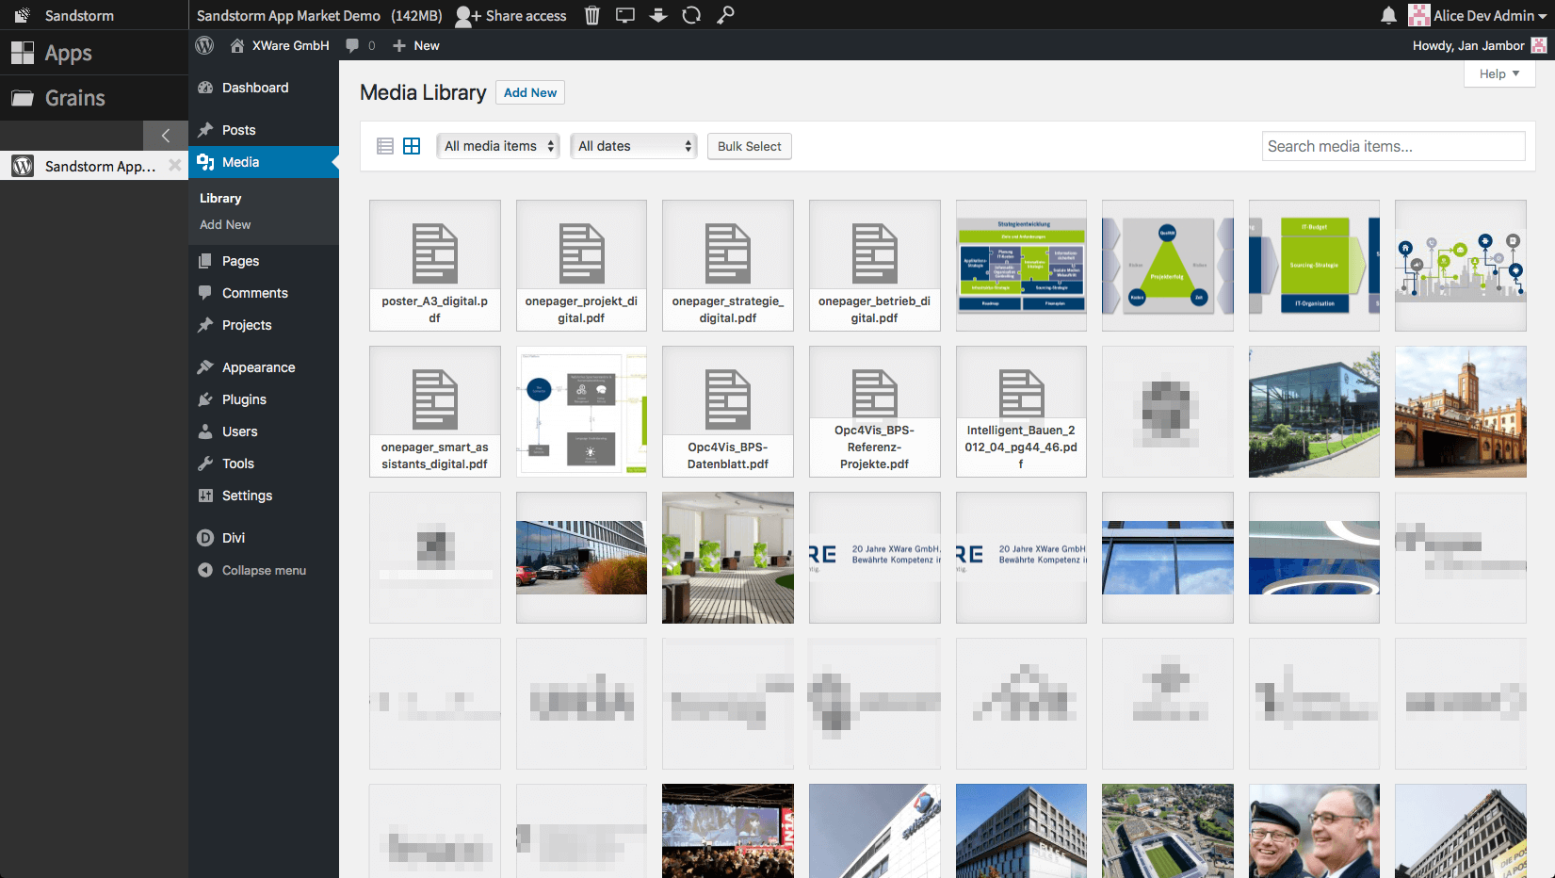Click the trash icon in Sandstorm top bar
The image size is (1555, 878).
tap(592, 15)
